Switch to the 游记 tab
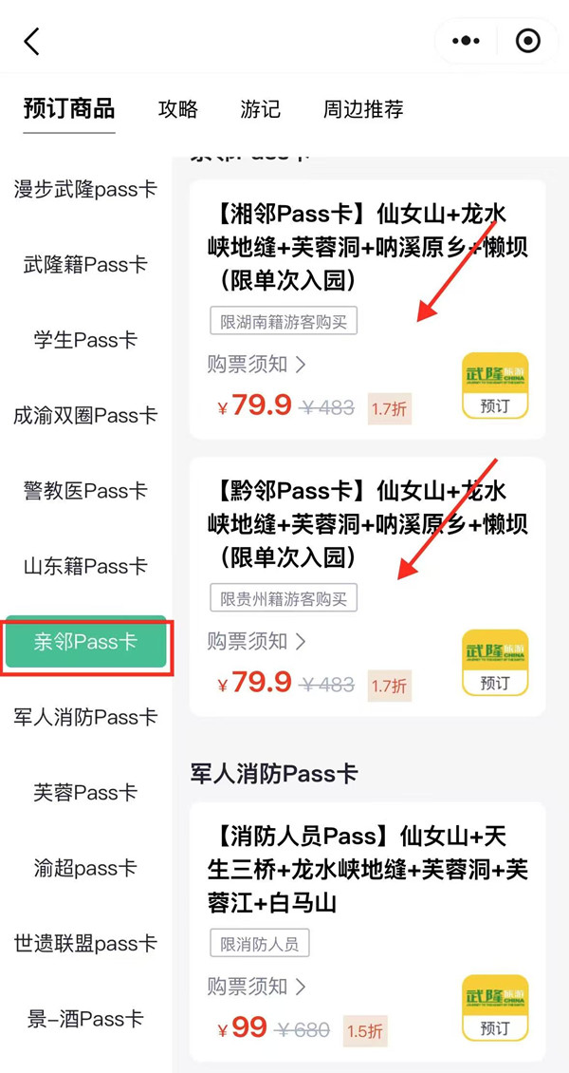Screen dimensions: 569x1073 pyautogui.click(x=260, y=109)
